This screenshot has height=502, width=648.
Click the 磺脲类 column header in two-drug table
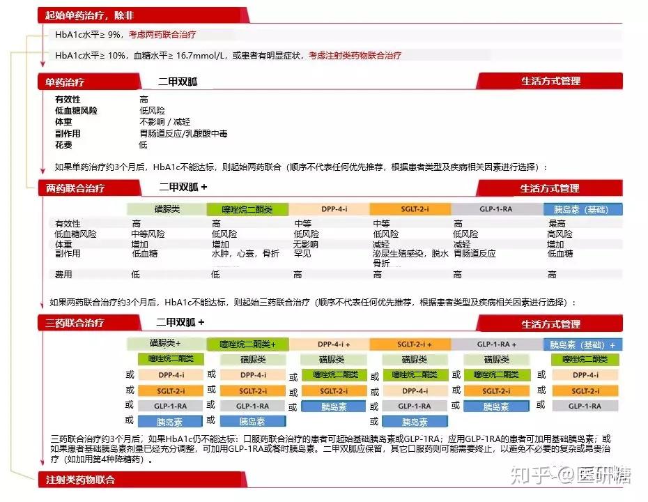(167, 209)
